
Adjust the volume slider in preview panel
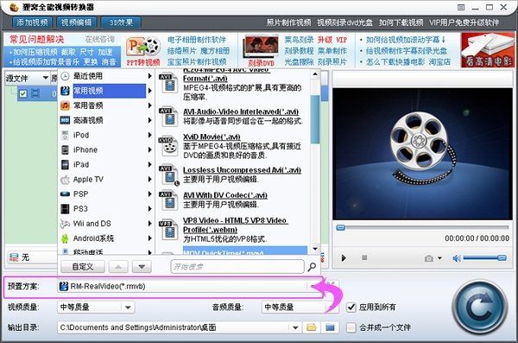(x=484, y=257)
